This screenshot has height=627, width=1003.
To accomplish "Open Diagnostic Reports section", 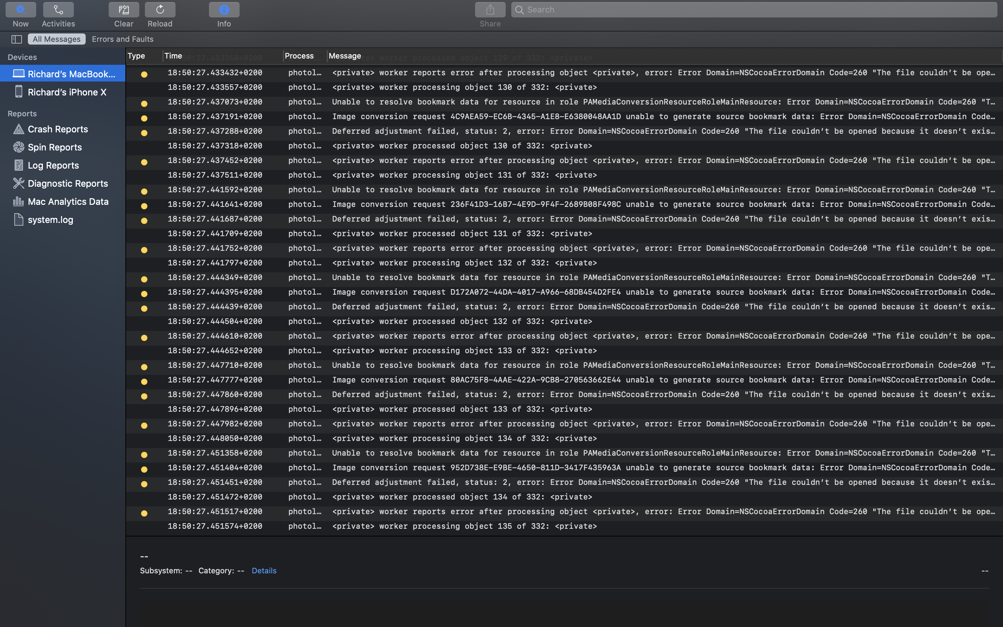I will point(68,183).
